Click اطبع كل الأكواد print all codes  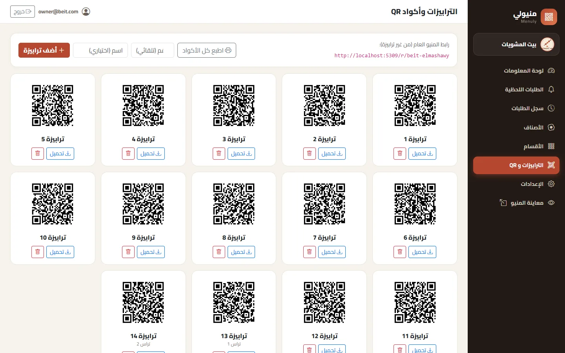click(x=207, y=50)
